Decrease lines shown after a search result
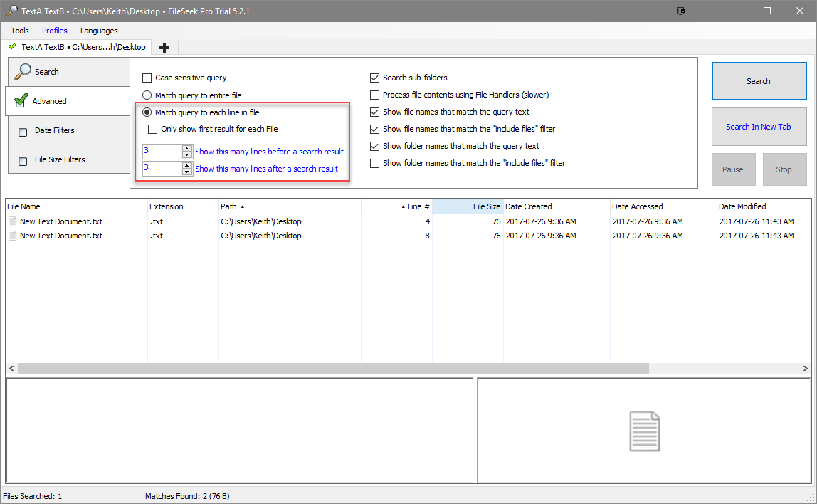Screen dimensions: 817x504 coord(188,172)
